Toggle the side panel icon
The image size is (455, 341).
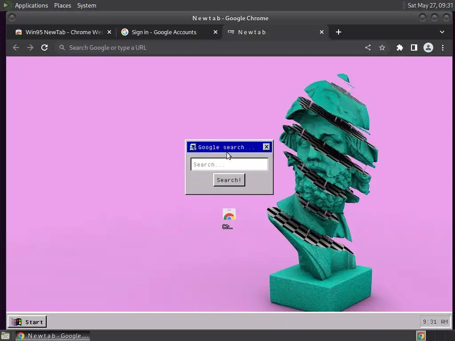414,48
